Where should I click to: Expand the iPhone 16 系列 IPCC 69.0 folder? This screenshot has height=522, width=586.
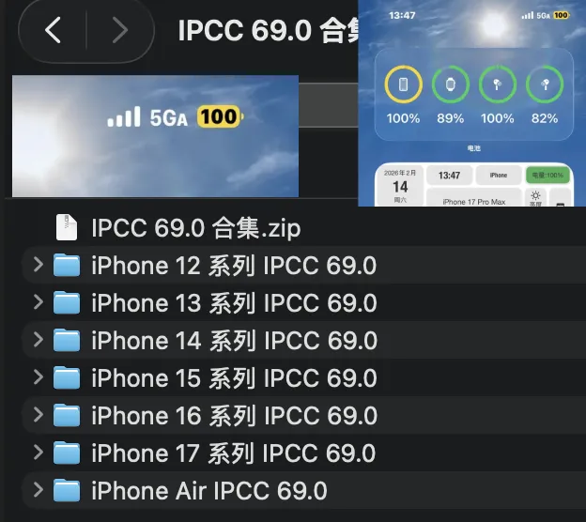point(39,415)
